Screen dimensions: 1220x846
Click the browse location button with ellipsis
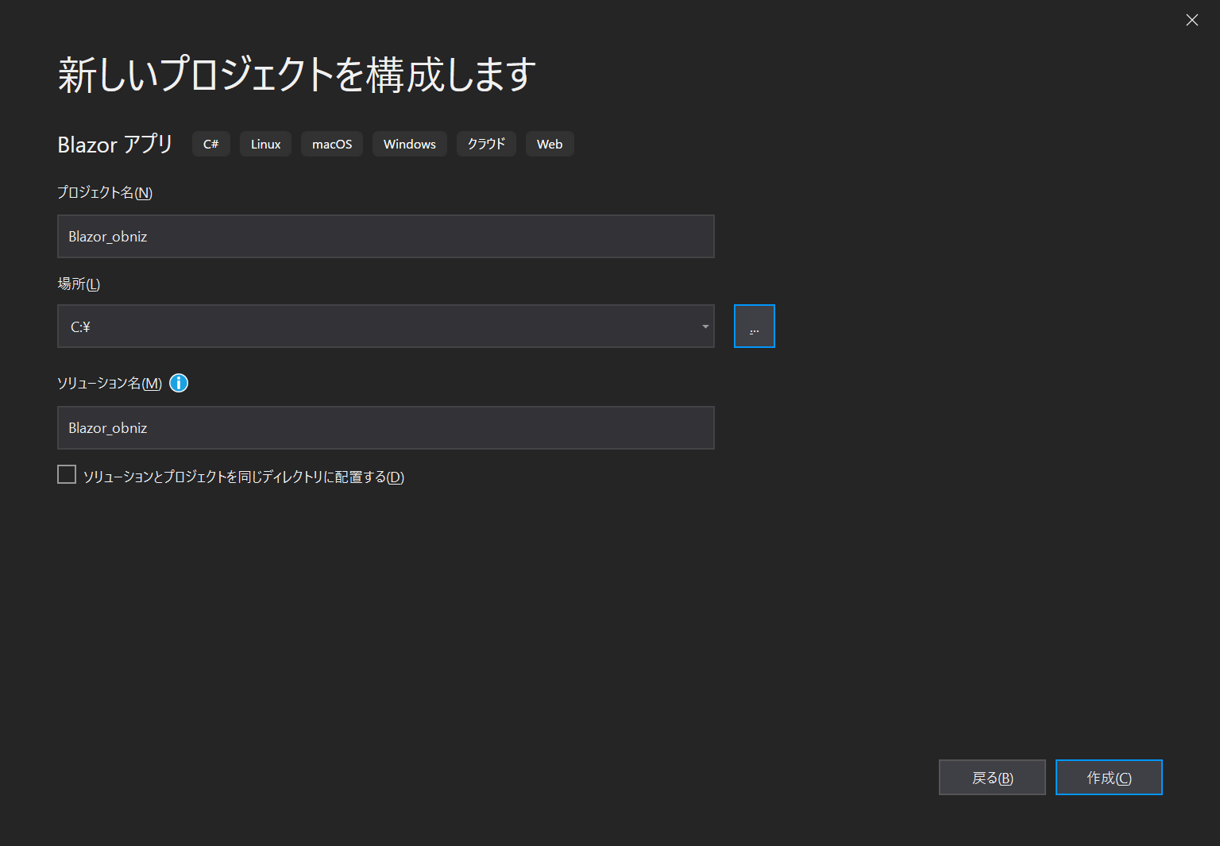pyautogui.click(x=755, y=326)
